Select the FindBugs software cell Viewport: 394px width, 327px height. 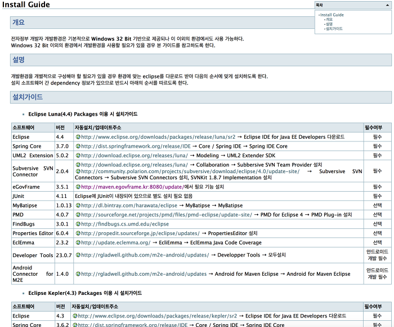[x=33, y=224]
